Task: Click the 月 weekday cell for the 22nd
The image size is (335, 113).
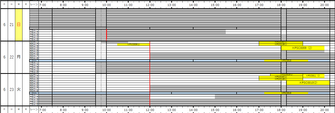Action: [19, 57]
